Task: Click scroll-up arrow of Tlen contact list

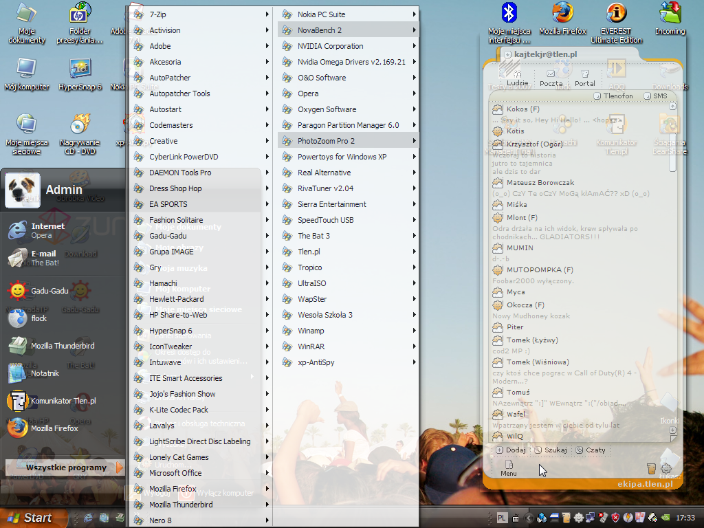Action: pos(672,107)
